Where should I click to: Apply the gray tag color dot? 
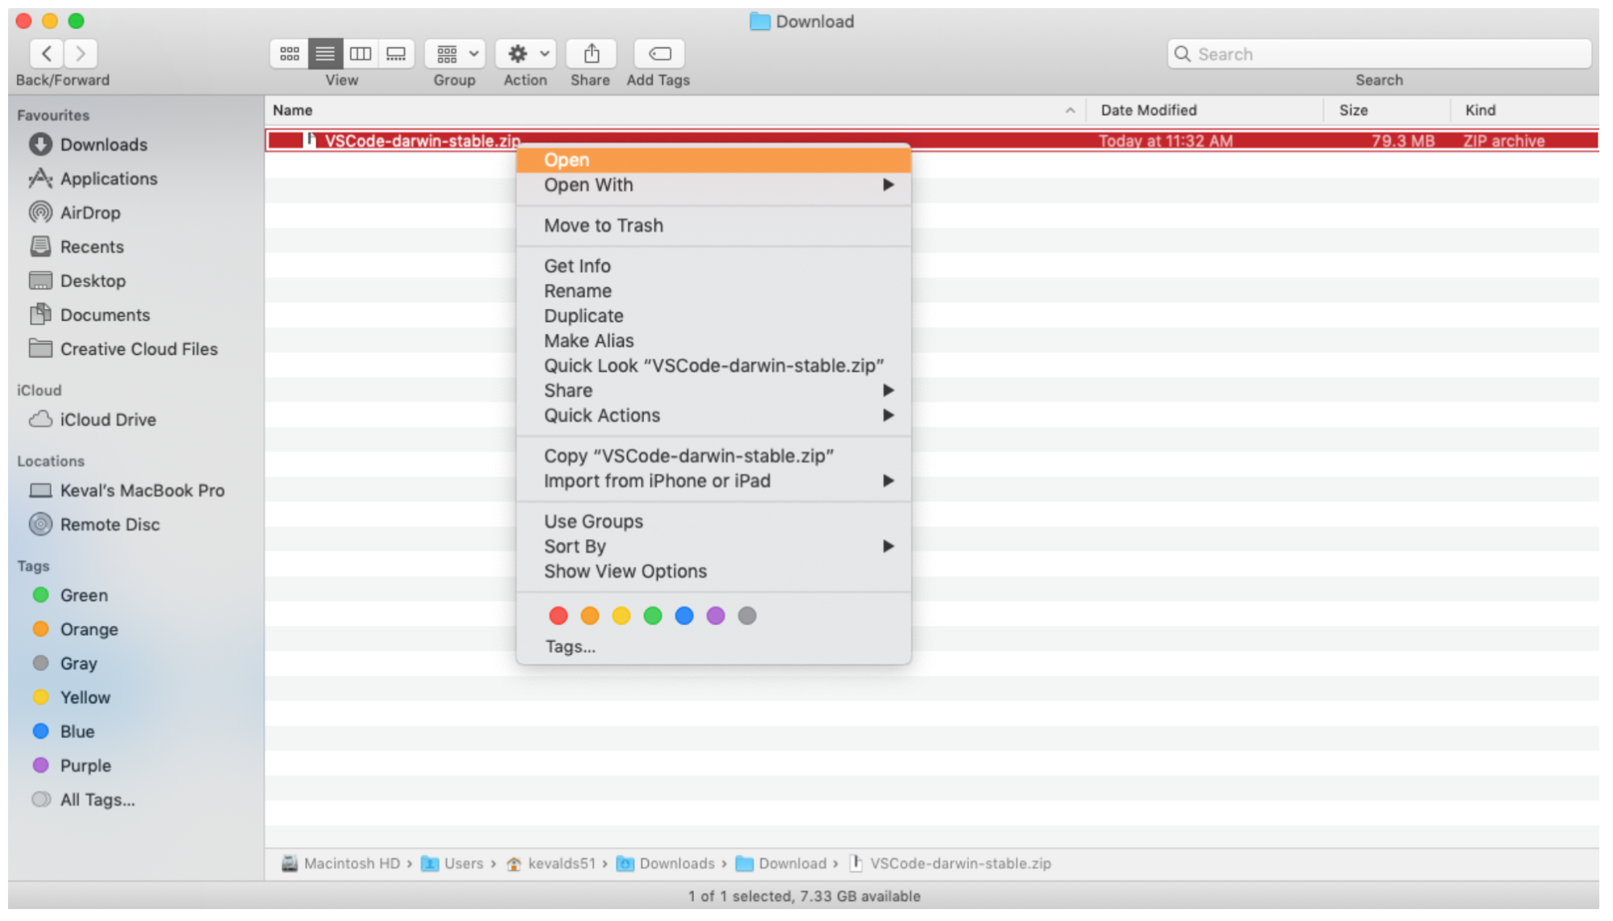coord(747,616)
